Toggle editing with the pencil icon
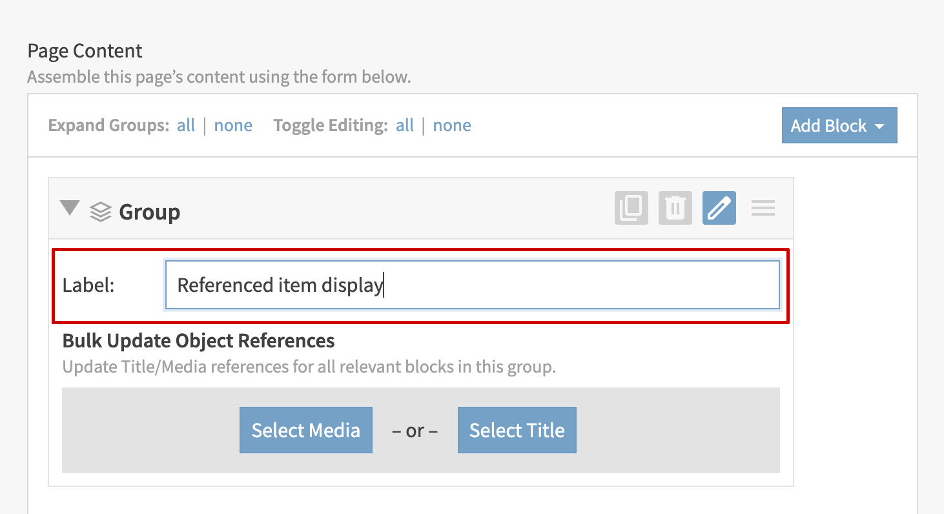Viewport: 944px width, 514px height. (x=719, y=208)
